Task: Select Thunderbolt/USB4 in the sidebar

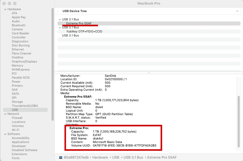Action: (25, 106)
